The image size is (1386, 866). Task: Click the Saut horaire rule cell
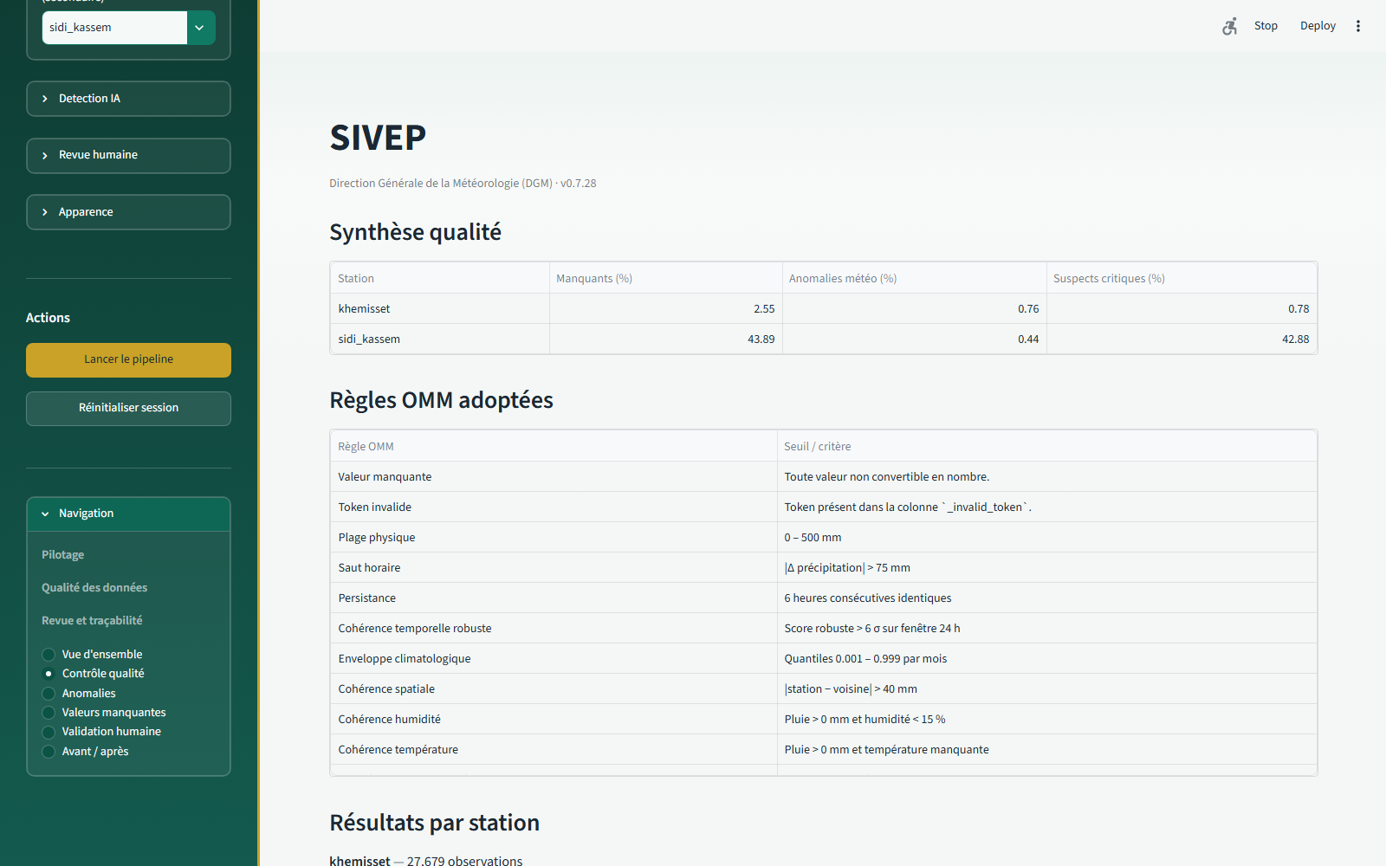pos(554,567)
